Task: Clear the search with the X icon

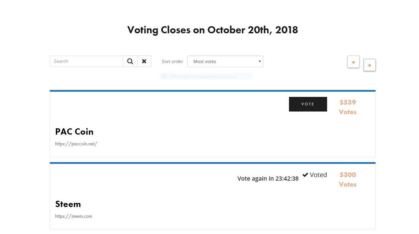Action: coord(144,61)
